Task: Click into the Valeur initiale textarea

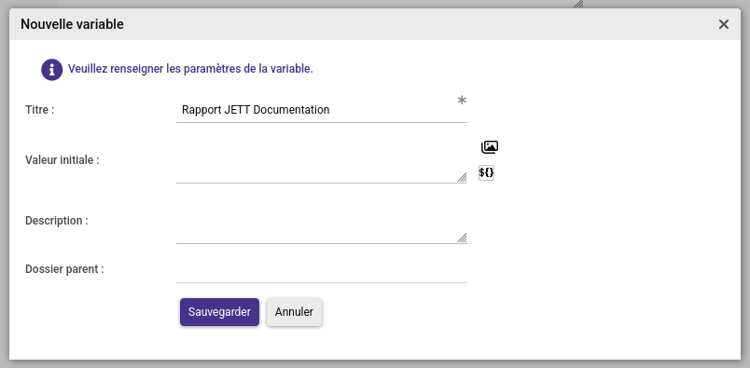Action: click(322, 160)
